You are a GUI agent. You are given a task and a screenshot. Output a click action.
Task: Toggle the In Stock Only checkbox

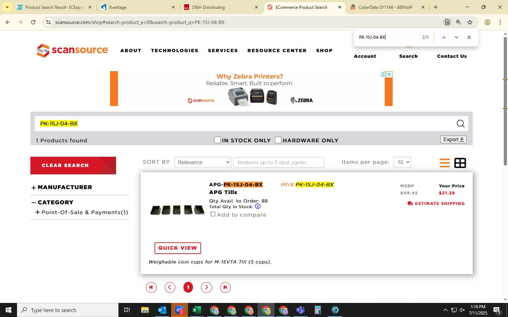pyautogui.click(x=217, y=140)
